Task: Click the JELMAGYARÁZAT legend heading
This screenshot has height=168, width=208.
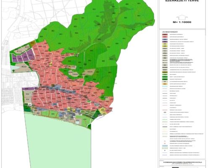Action: (x=170, y=32)
